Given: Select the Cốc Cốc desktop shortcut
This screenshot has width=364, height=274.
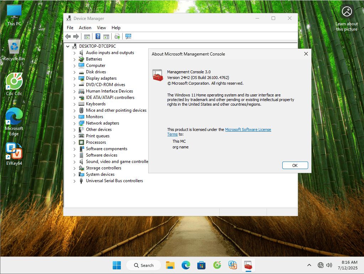Looking at the screenshot, I should (x=14, y=84).
